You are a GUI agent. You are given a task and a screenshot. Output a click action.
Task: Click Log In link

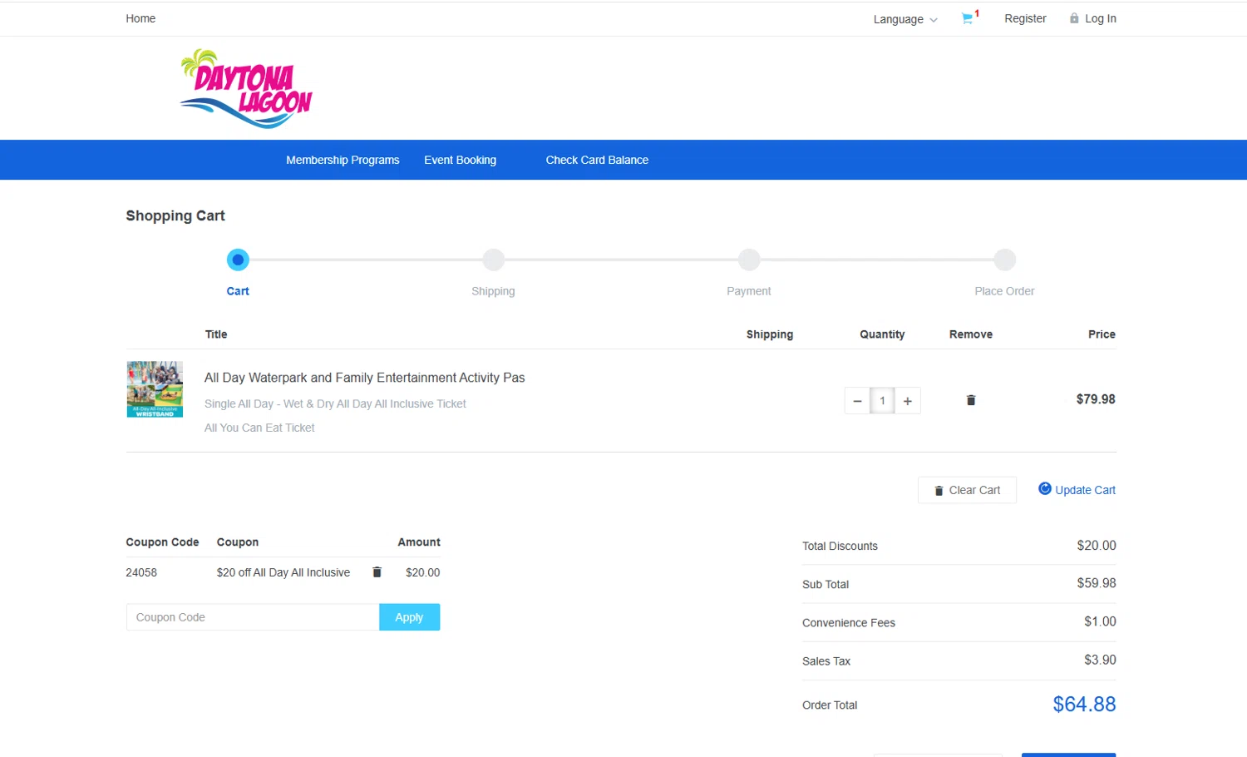click(1092, 18)
